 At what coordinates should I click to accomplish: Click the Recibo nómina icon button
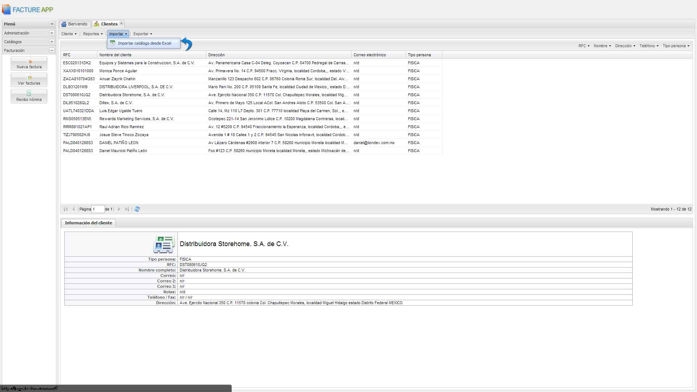click(29, 97)
